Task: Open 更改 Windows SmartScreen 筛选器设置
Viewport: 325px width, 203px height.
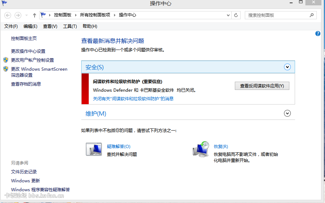Action: click(39, 72)
